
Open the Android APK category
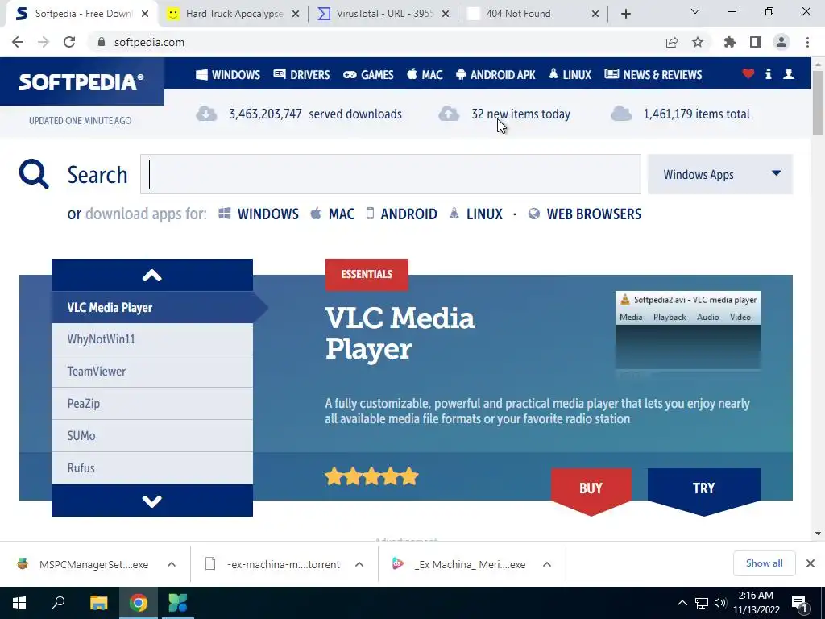pyautogui.click(x=495, y=75)
